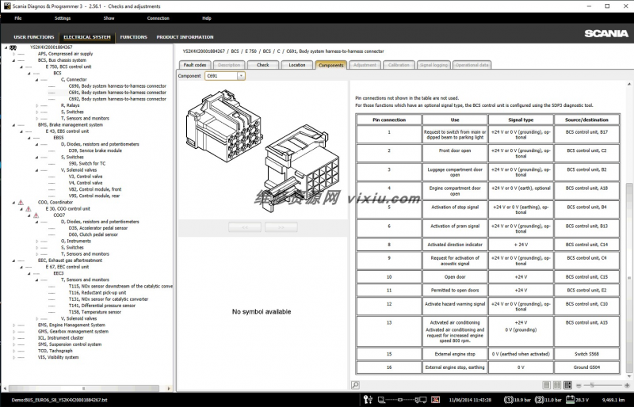Click the next image >> button
Viewport: 634px width, 407px height.
[x=281, y=226]
